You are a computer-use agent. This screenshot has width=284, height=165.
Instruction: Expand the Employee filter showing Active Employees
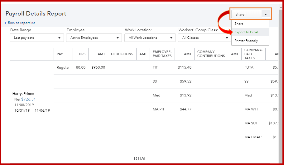pyautogui.click(x=94, y=38)
